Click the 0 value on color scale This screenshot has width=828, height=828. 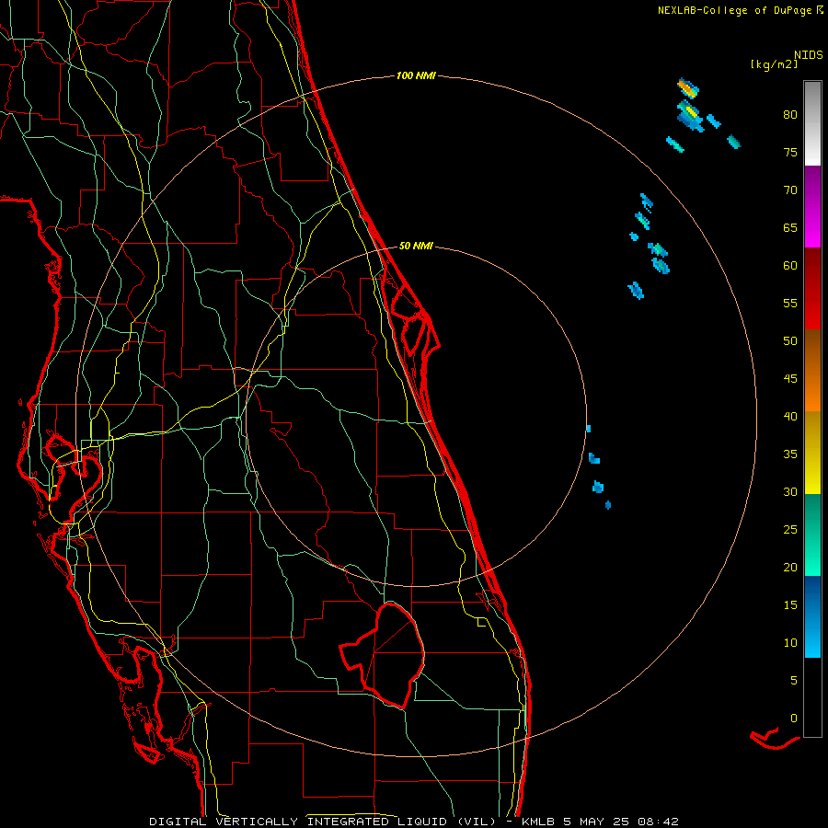coord(794,719)
